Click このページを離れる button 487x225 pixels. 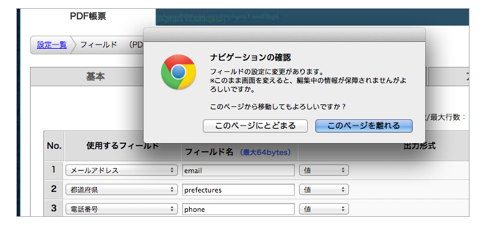(364, 126)
